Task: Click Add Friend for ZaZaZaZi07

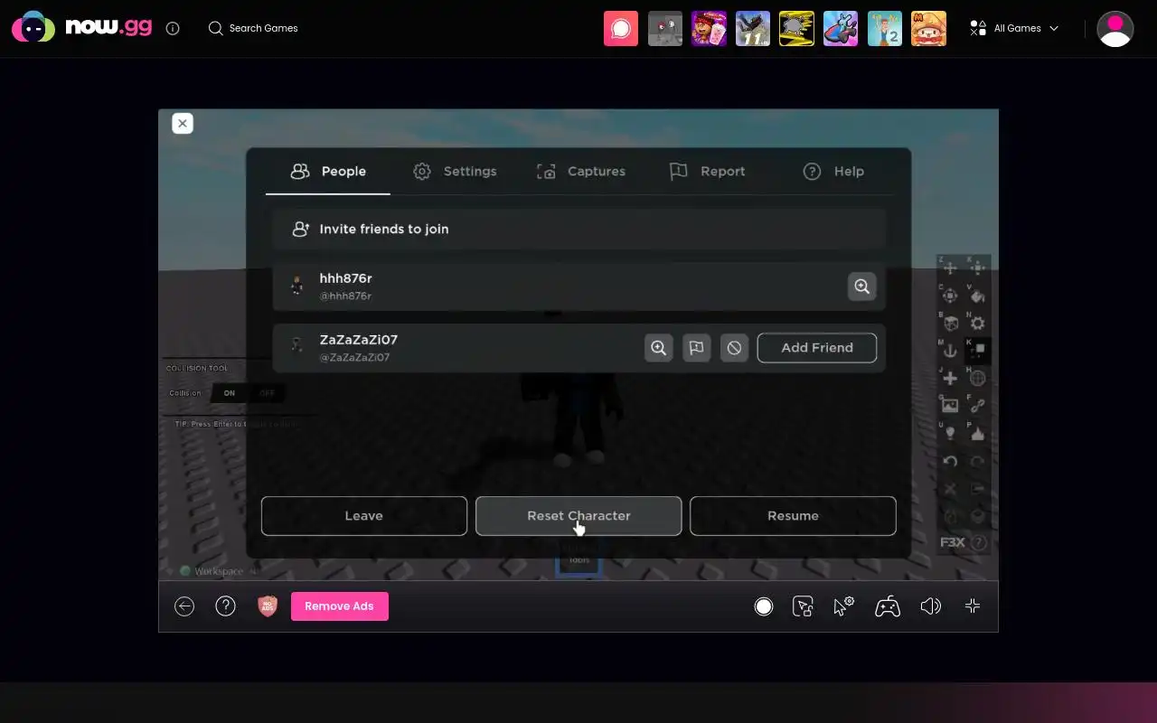Action: (x=817, y=348)
